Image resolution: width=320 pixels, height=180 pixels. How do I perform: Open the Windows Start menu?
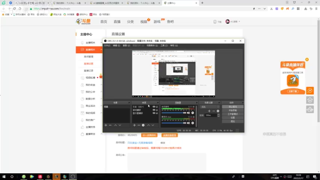coord(4,176)
